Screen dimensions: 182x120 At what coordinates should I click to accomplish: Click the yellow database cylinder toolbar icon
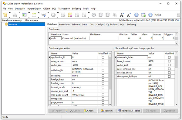pyautogui.click(x=5, y=15)
